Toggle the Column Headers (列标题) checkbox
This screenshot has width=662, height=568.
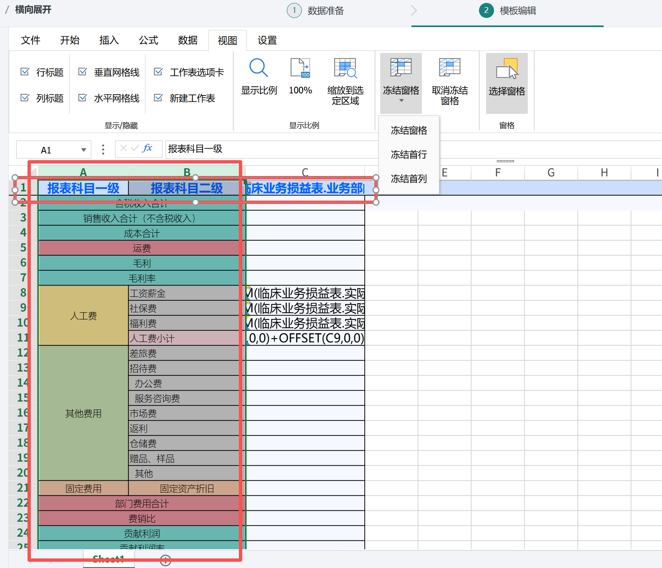click(25, 98)
